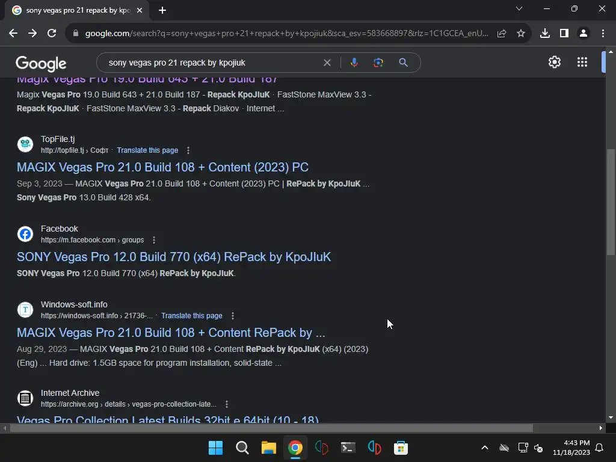Image resolution: width=616 pixels, height=462 pixels.
Task: Submit search with magnifier icon
Action: tap(404, 63)
